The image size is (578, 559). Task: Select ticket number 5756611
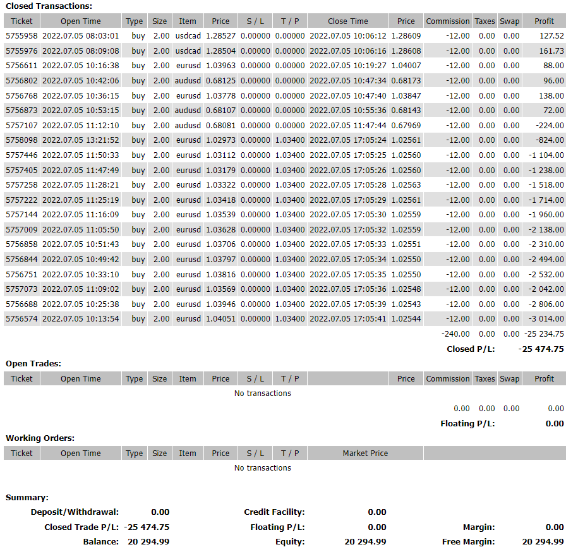pos(21,66)
